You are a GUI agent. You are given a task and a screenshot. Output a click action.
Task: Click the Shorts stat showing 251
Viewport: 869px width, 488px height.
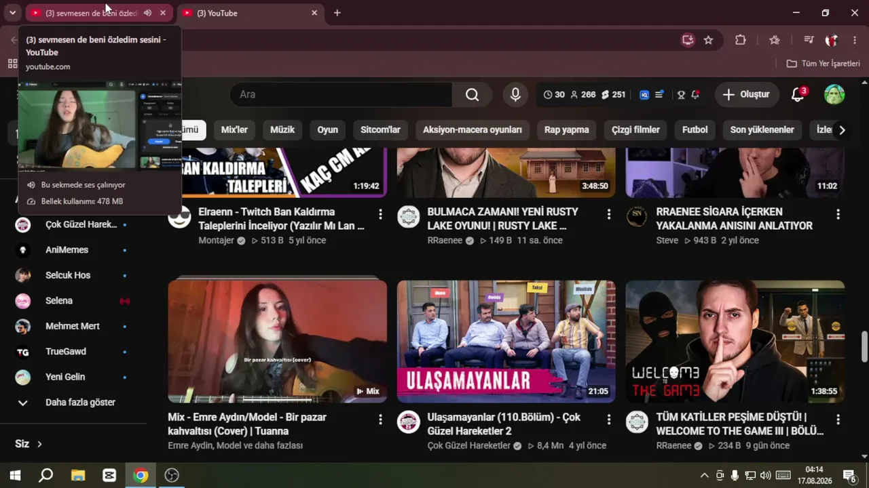point(613,95)
